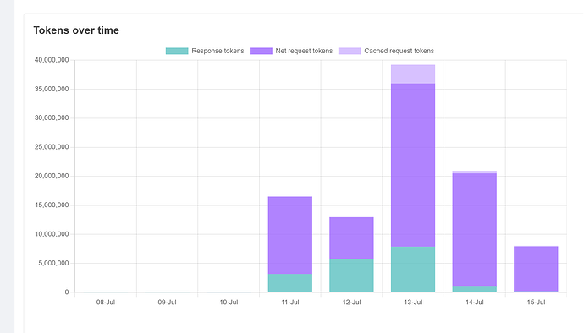Select 13-Jul cached request tokens bar segment
Viewport: 584px width, 333px height.
(413, 74)
